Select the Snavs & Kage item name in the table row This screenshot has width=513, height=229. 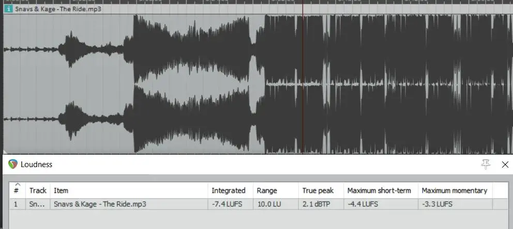(x=100, y=204)
